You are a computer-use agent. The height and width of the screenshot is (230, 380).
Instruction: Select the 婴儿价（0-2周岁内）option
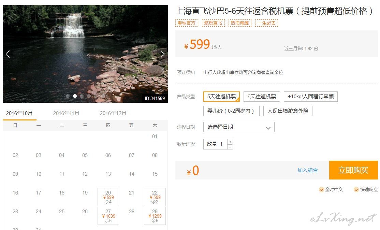(x=231, y=111)
